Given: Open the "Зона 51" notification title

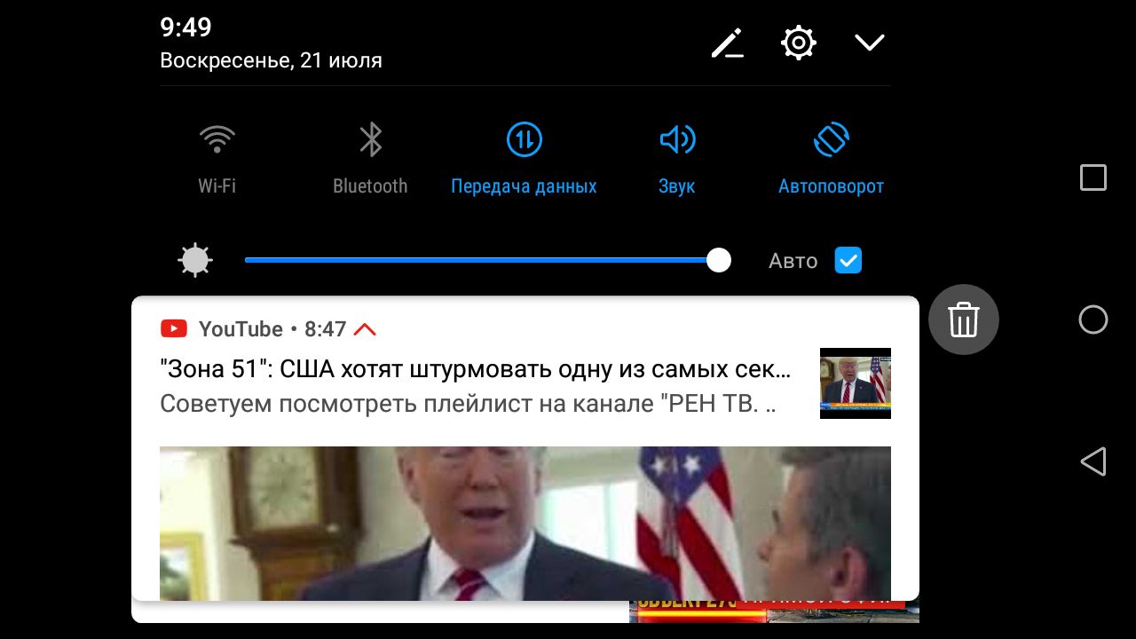Looking at the screenshot, I should (475, 369).
